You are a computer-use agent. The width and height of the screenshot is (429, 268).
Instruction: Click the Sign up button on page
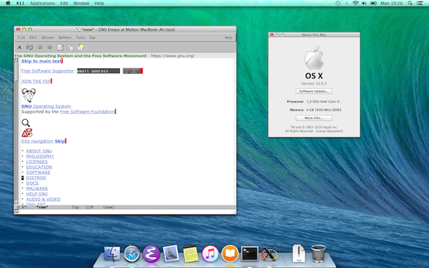(x=132, y=71)
